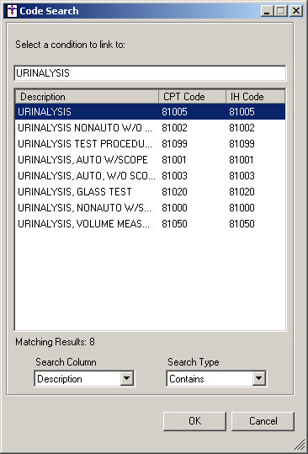
Task: Click IH code 81000 cell
Action: 242,207
